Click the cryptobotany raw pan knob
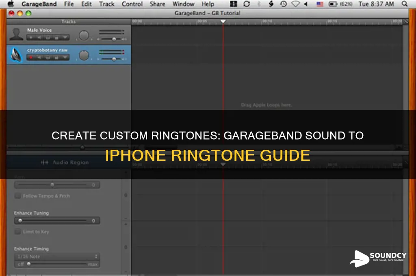This screenshot has height=276, width=416. pos(84,56)
